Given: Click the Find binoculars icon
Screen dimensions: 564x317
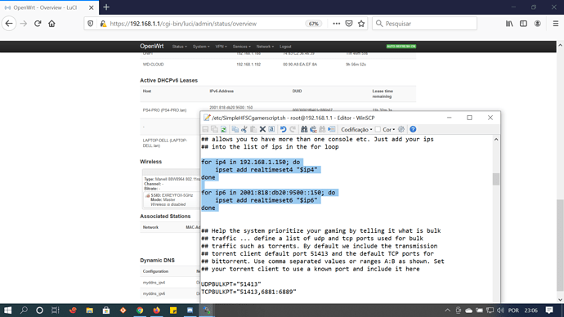Looking at the screenshot, I should pos(304,129).
